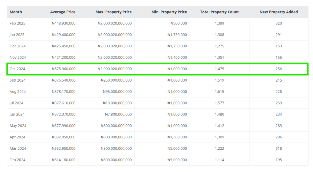This screenshot has height=172, width=313.
Task: Click the New Property Added header
Action: click(279, 12)
